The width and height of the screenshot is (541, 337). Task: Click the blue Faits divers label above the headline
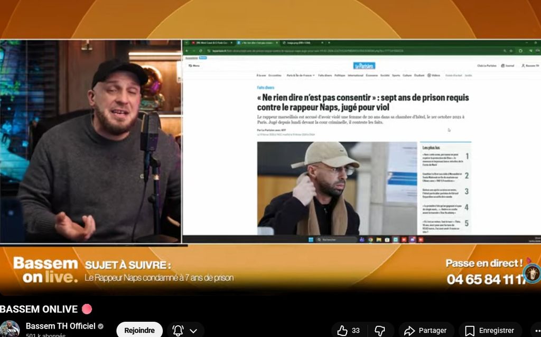click(266, 88)
